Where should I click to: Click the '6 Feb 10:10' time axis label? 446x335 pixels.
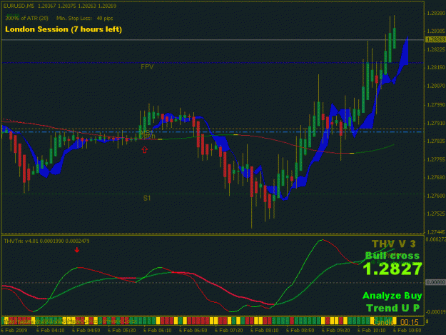372,331
